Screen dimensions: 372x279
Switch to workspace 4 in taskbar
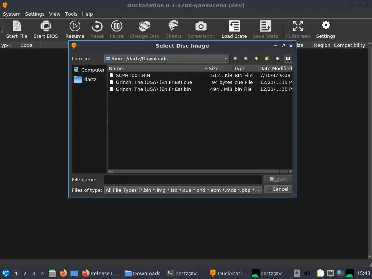pos(43,274)
